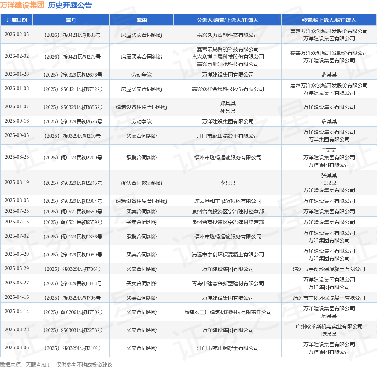Viewport: 377px width, 368px height.
Task: Click plaintiff 郑某某
Action: pyautogui.click(x=228, y=103)
